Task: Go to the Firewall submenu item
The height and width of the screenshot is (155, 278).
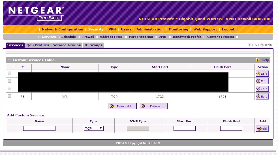Action: coord(88,37)
